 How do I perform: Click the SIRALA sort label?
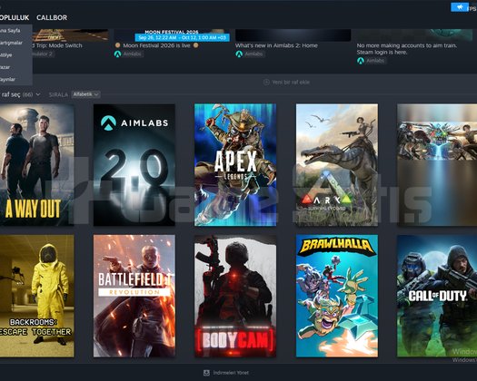click(x=58, y=94)
